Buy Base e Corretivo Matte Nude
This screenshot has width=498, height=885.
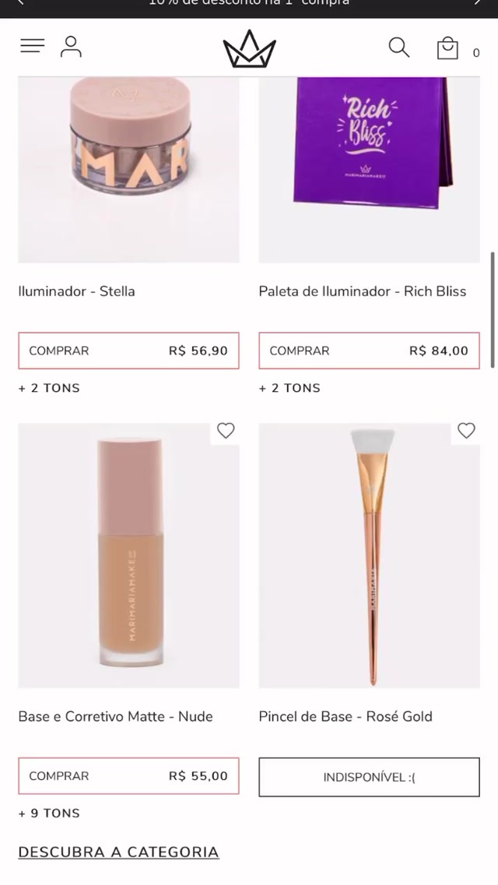(x=128, y=776)
